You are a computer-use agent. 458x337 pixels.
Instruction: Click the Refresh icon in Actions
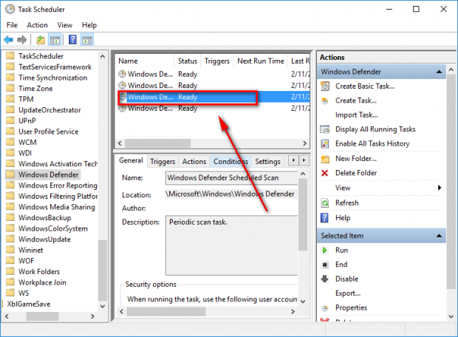click(x=325, y=202)
